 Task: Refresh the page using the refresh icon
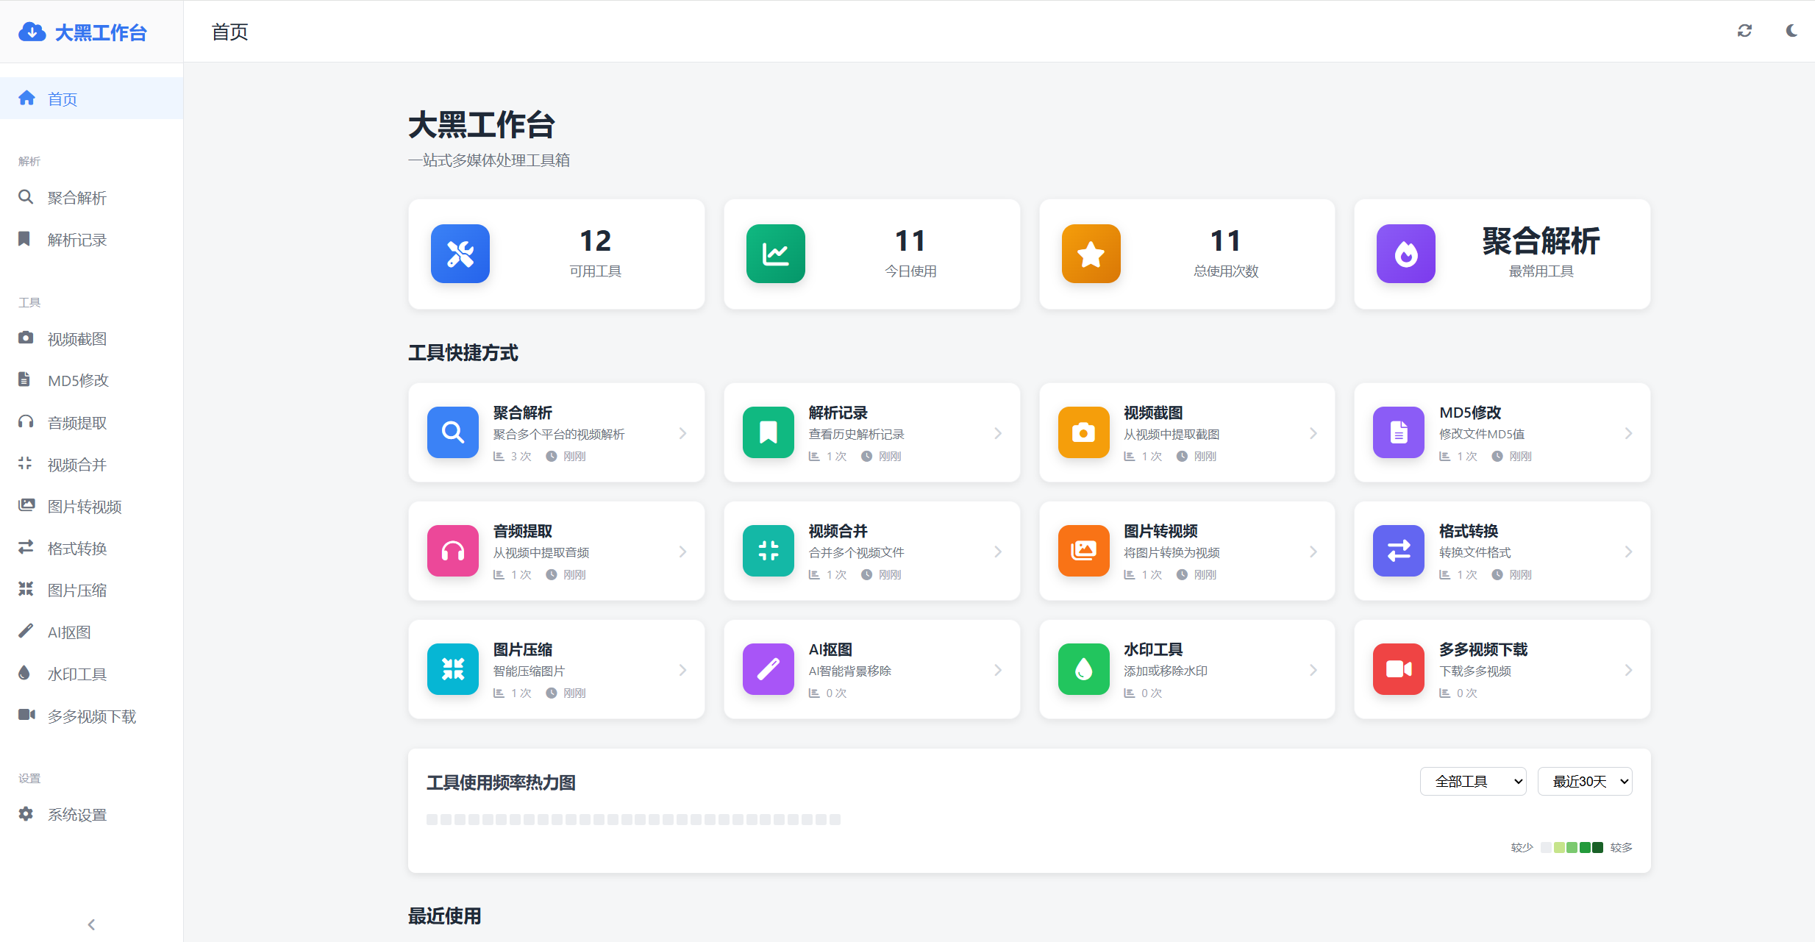(x=1745, y=30)
